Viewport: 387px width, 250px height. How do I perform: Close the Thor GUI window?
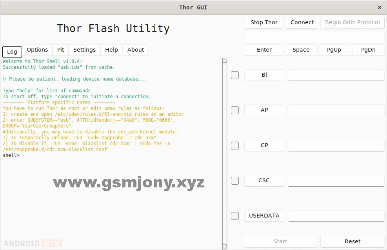380,8
